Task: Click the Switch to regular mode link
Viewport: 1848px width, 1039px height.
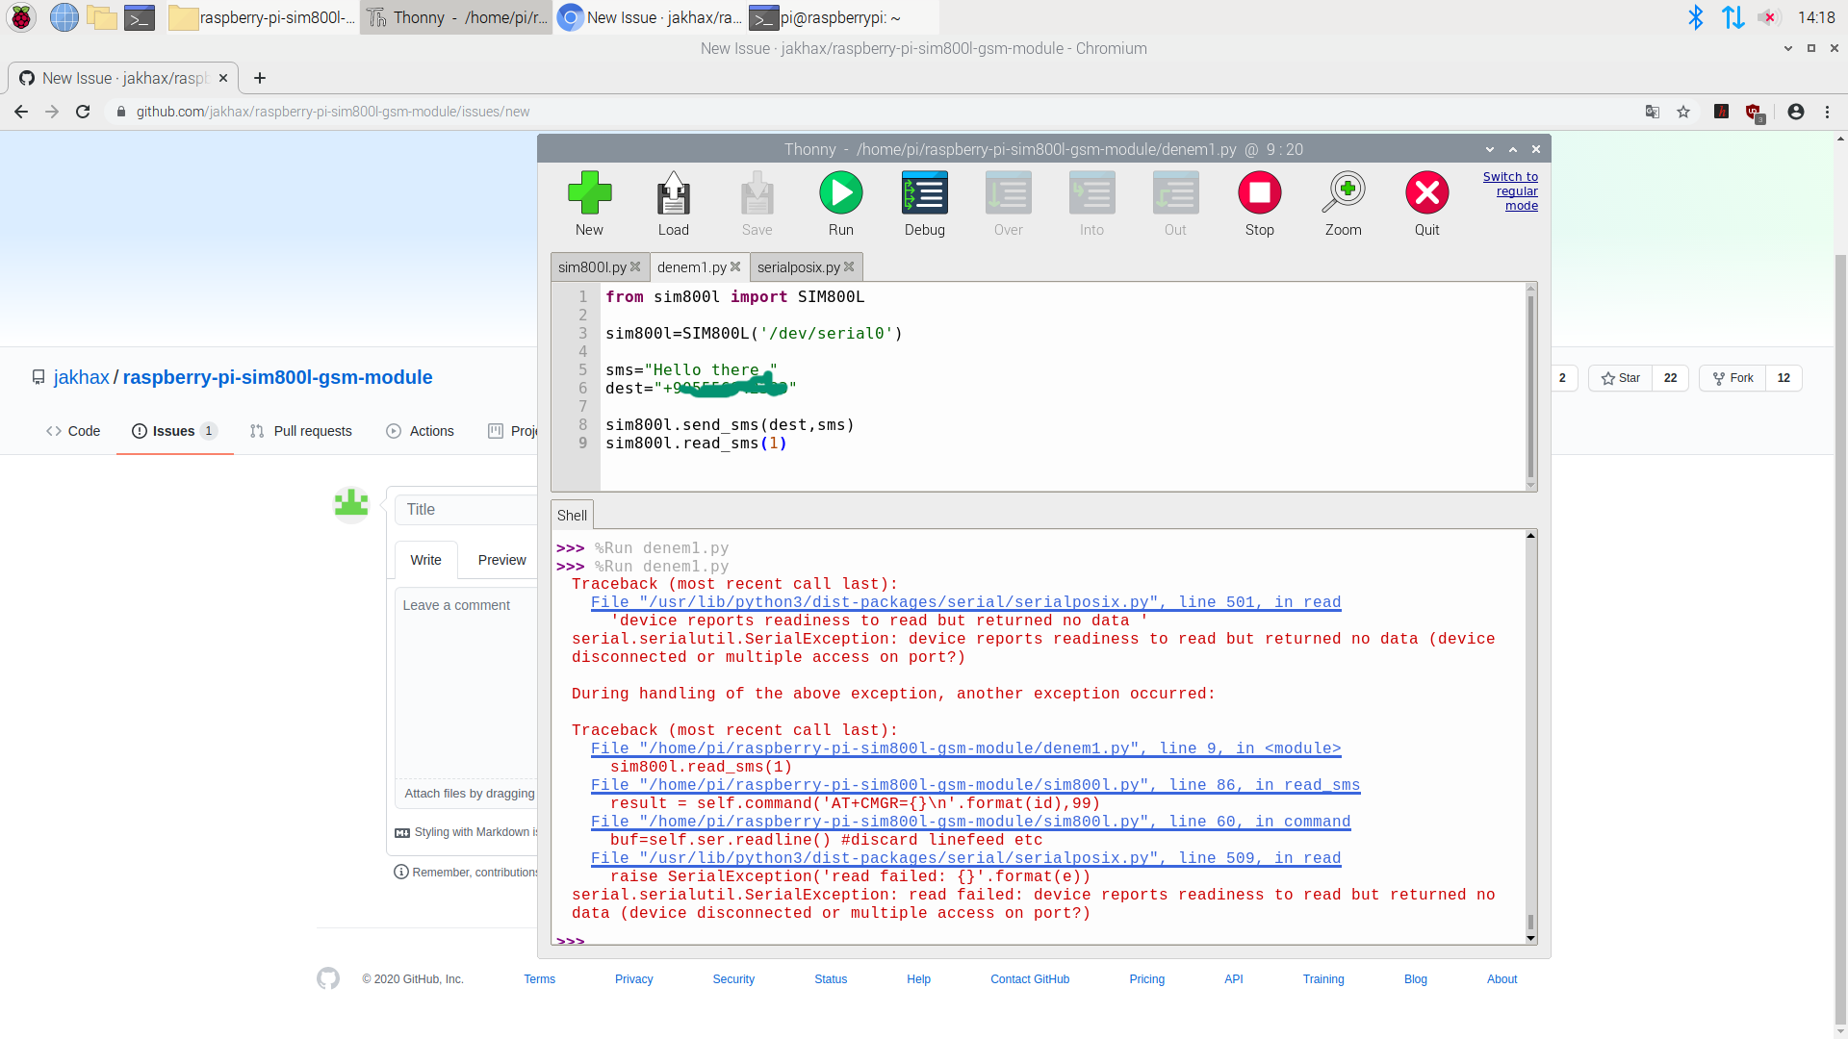Action: 1510,190
